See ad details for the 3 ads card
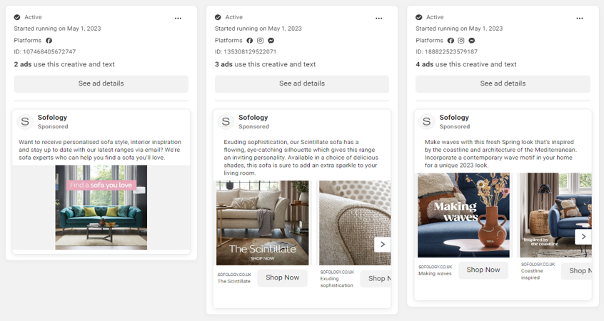The height and width of the screenshot is (321, 604). click(x=302, y=83)
